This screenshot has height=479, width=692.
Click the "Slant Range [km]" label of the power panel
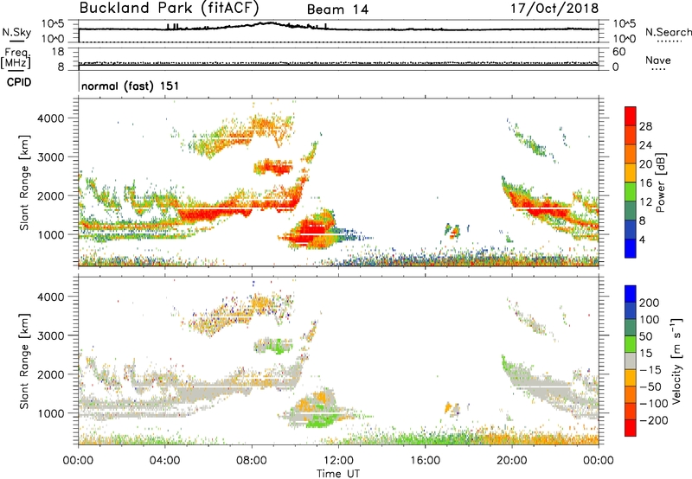click(24, 182)
